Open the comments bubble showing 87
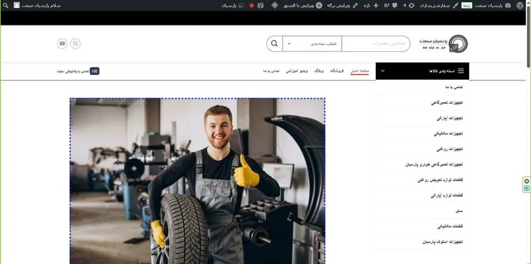This screenshot has height=264, width=531. pyautogui.click(x=391, y=5)
